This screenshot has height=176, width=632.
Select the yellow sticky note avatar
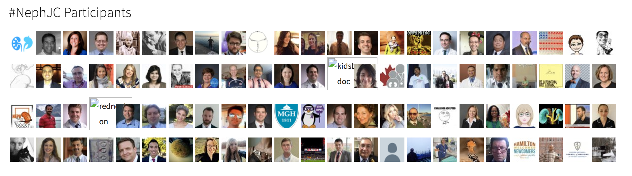551,76
